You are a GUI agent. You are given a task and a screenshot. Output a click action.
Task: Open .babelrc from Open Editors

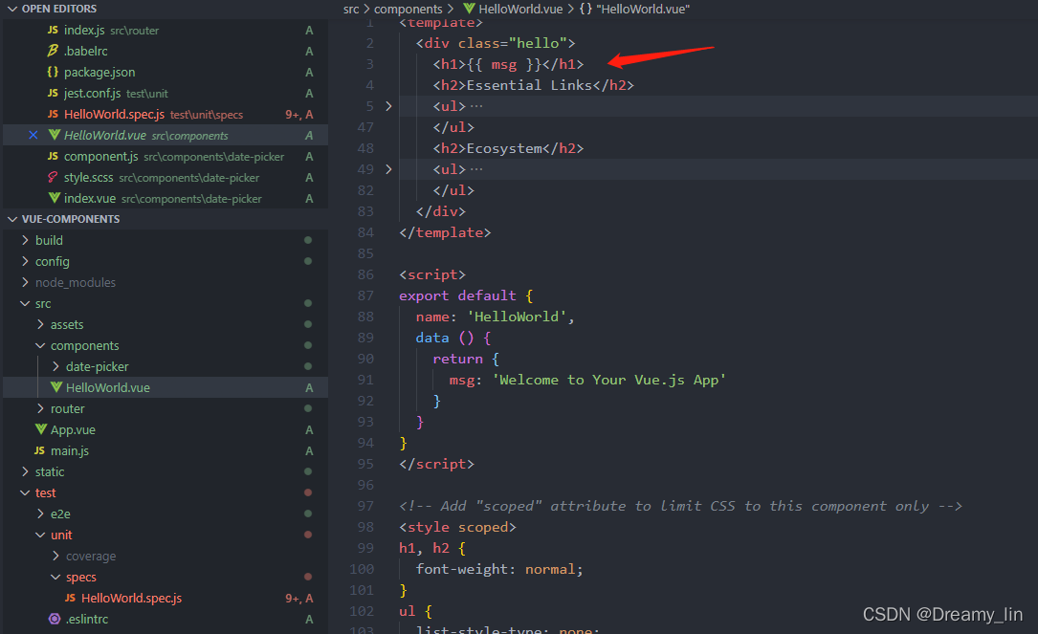[x=166, y=51]
